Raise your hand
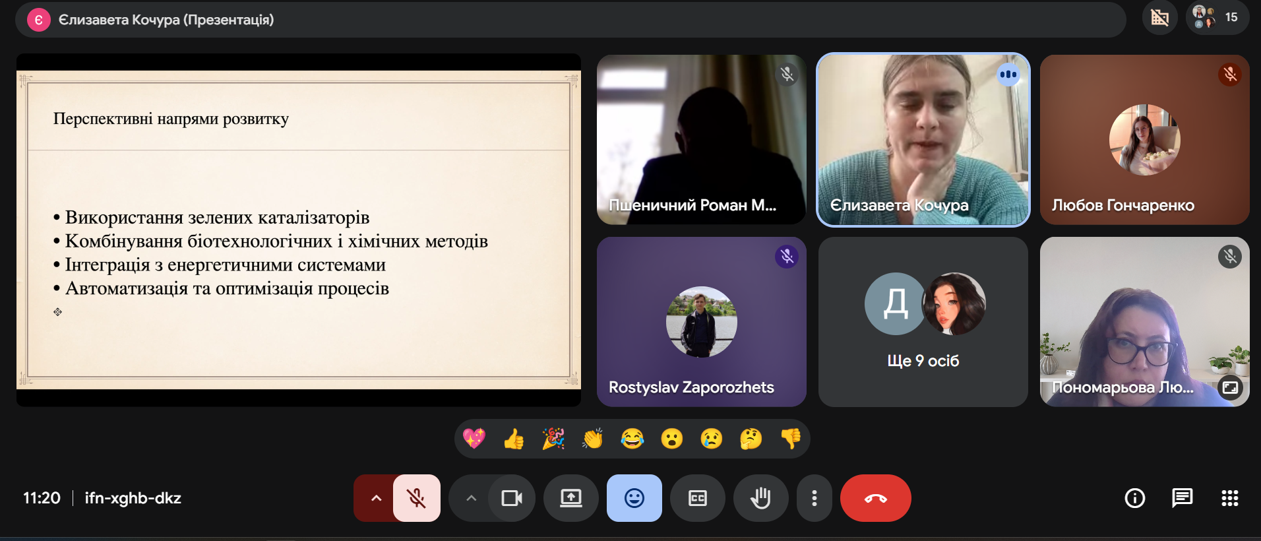Image resolution: width=1261 pixels, height=541 pixels. pos(760,498)
